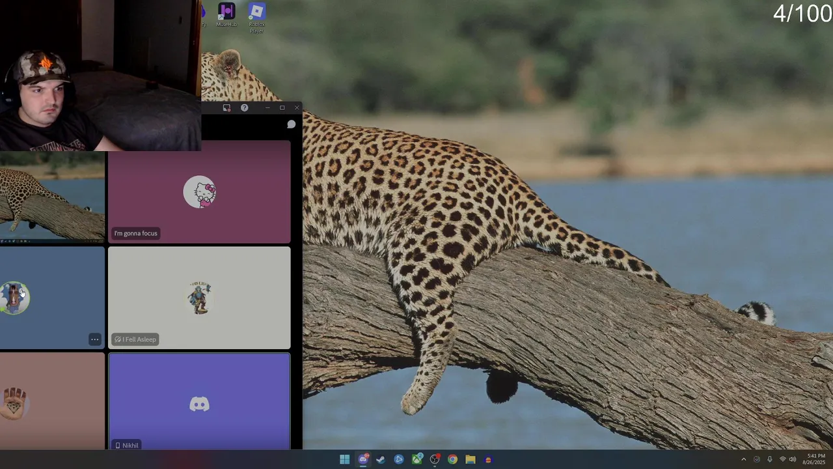Open the Windows Start menu

(344, 459)
